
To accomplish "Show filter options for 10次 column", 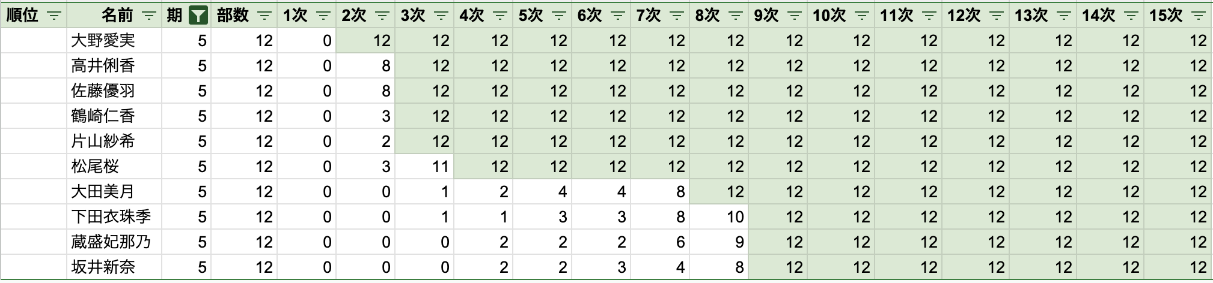I will [862, 16].
